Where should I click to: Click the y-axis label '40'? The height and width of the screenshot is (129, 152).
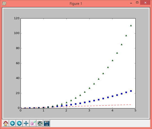coord(17,78)
